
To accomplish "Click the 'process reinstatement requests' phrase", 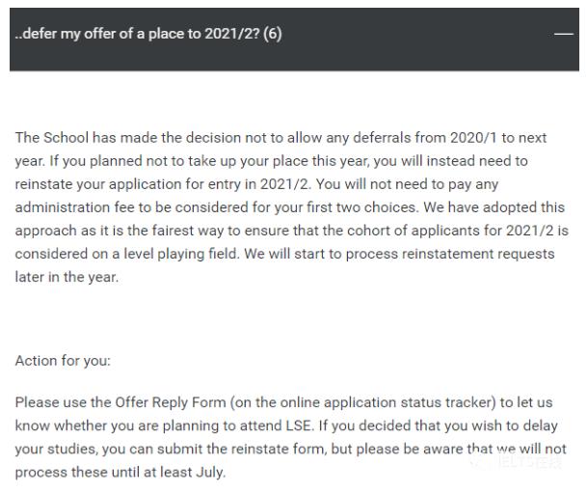I will pos(449,254).
